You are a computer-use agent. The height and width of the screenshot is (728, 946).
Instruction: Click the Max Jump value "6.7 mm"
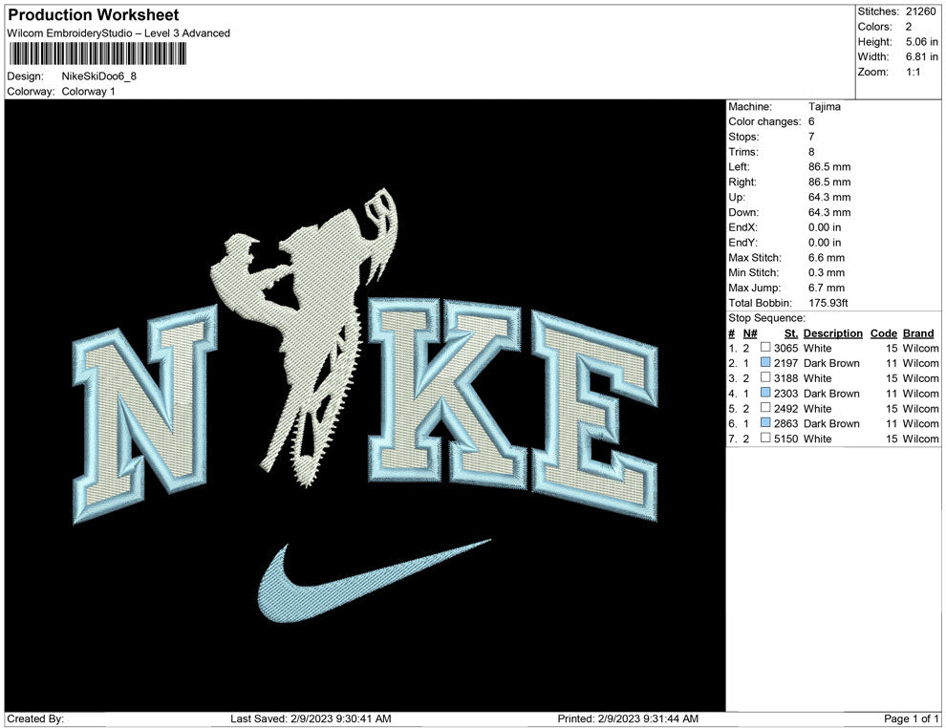tap(827, 288)
